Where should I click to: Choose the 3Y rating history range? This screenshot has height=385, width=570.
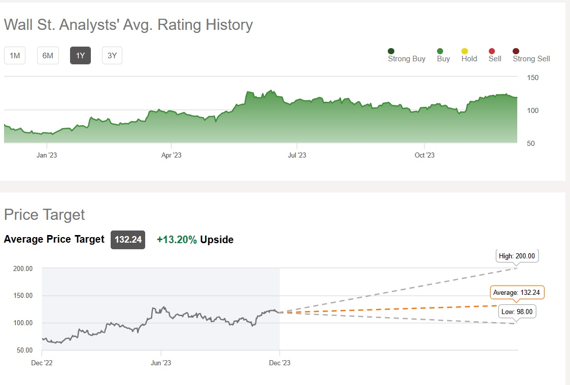[x=112, y=56]
